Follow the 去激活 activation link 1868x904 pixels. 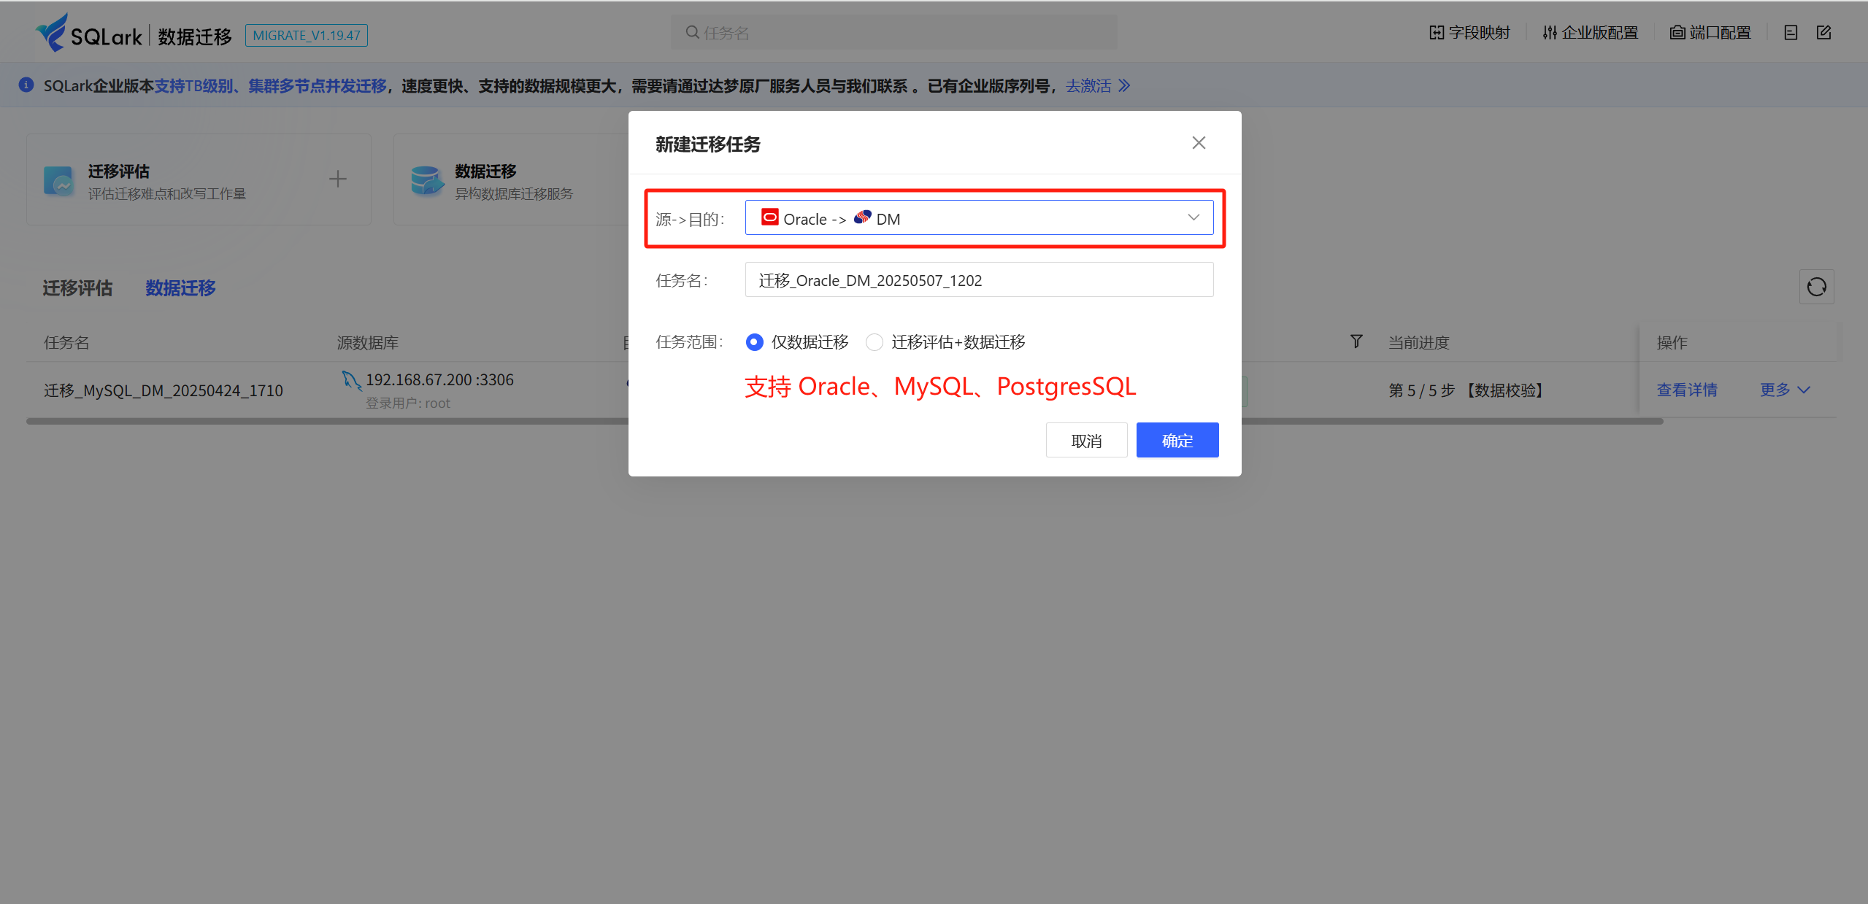pos(1097,86)
